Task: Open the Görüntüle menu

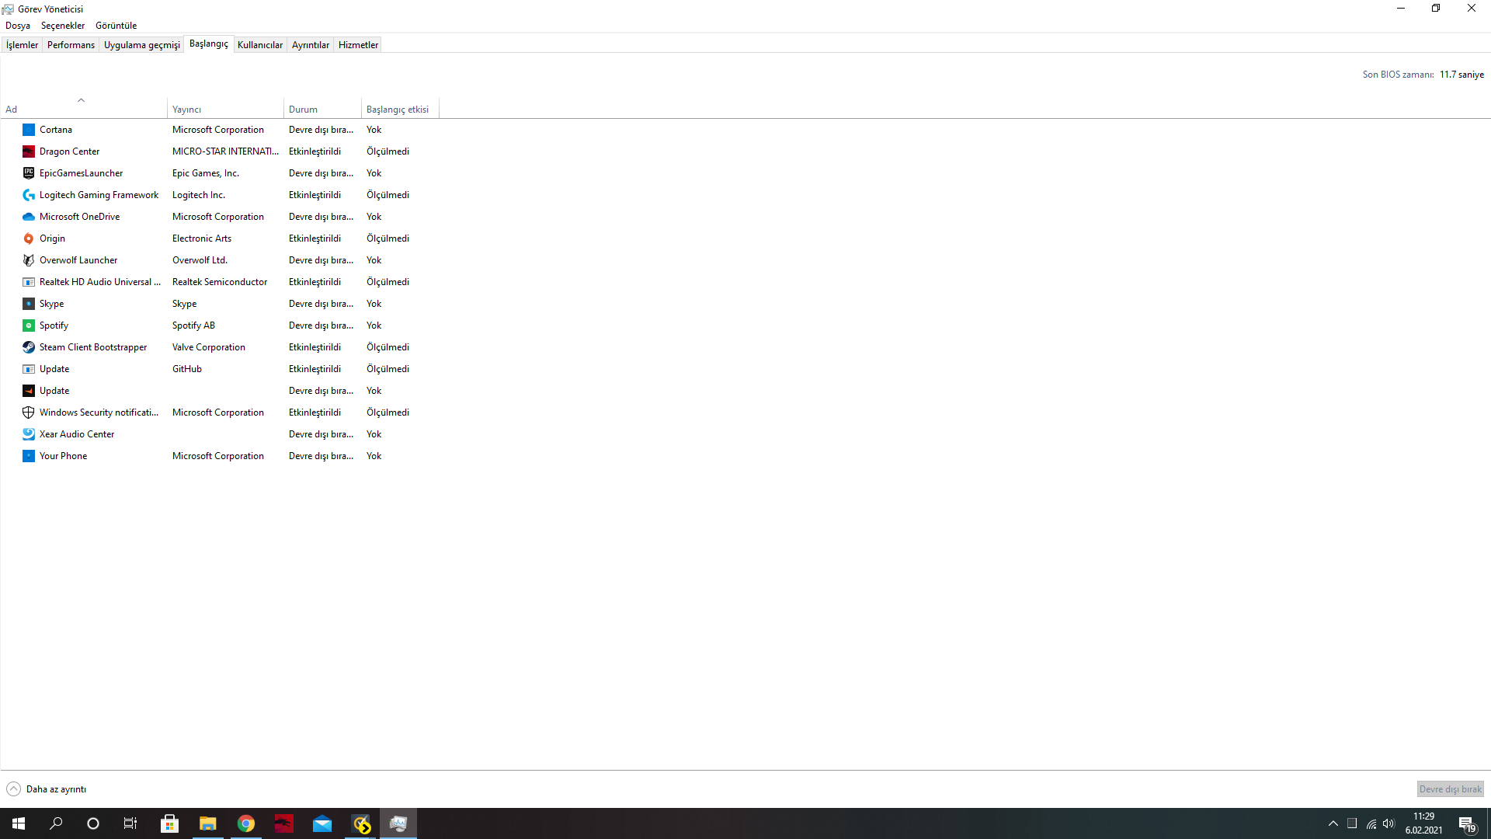Action: [x=116, y=26]
